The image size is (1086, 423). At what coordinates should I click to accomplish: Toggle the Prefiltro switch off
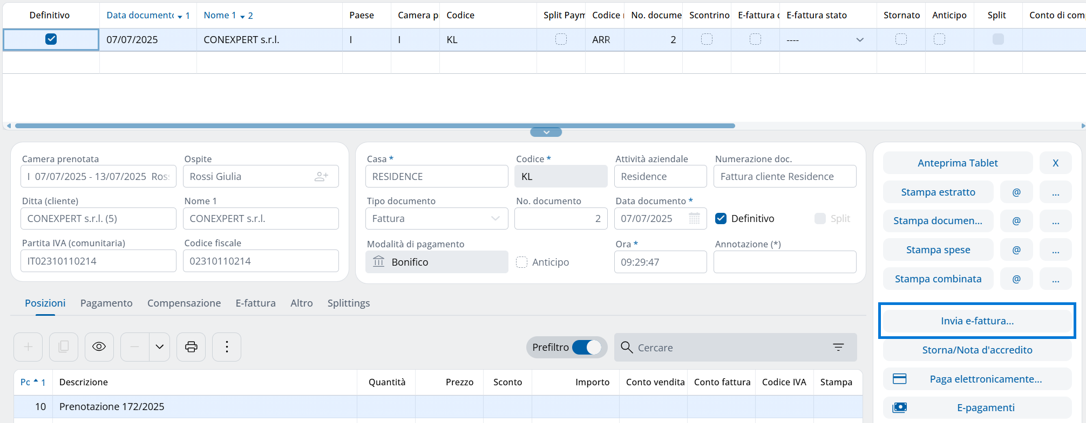[x=587, y=348]
